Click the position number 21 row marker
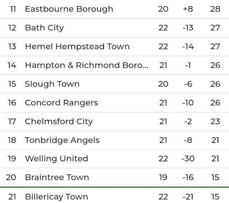229x203 pixels. pos(12,197)
